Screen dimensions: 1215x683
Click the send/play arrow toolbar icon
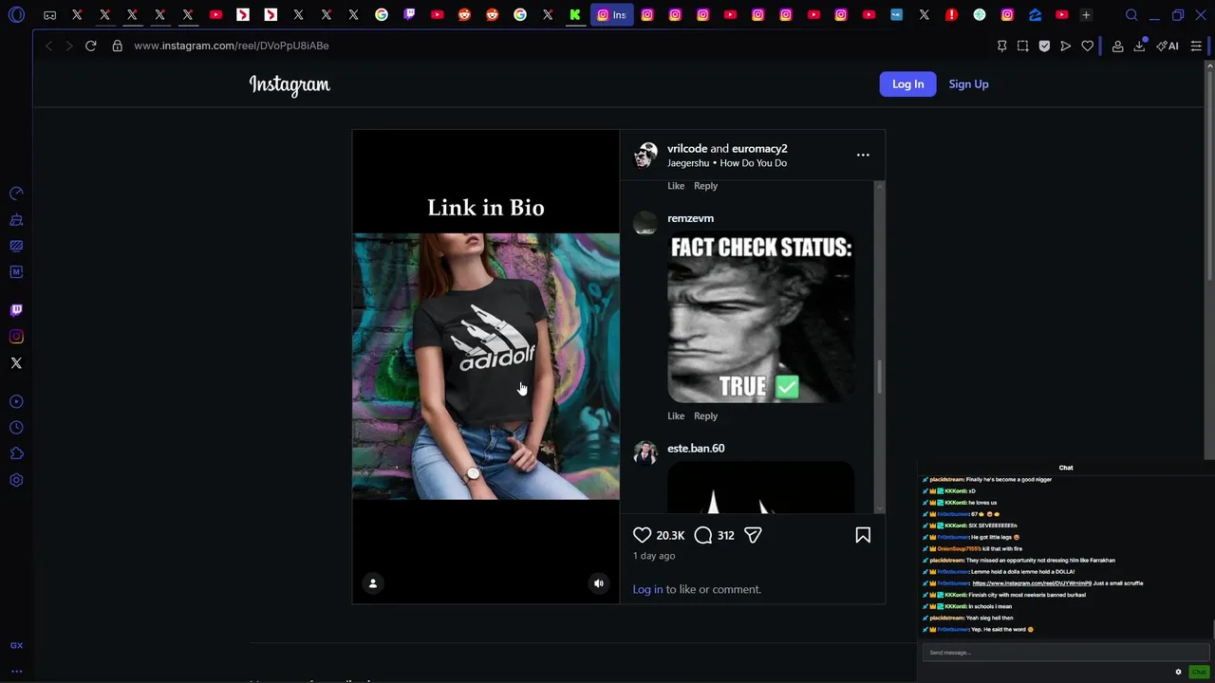(x=1066, y=46)
